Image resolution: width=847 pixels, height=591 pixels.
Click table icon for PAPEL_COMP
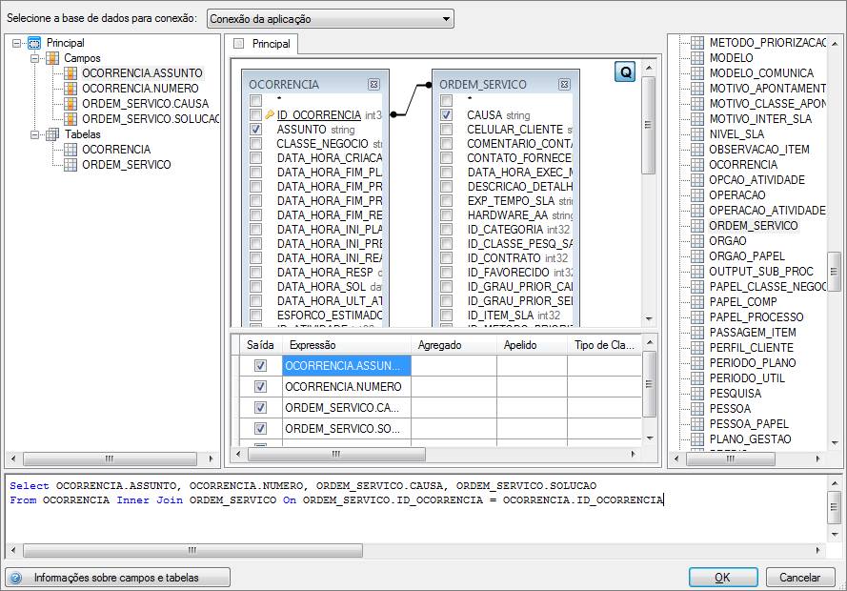[697, 301]
